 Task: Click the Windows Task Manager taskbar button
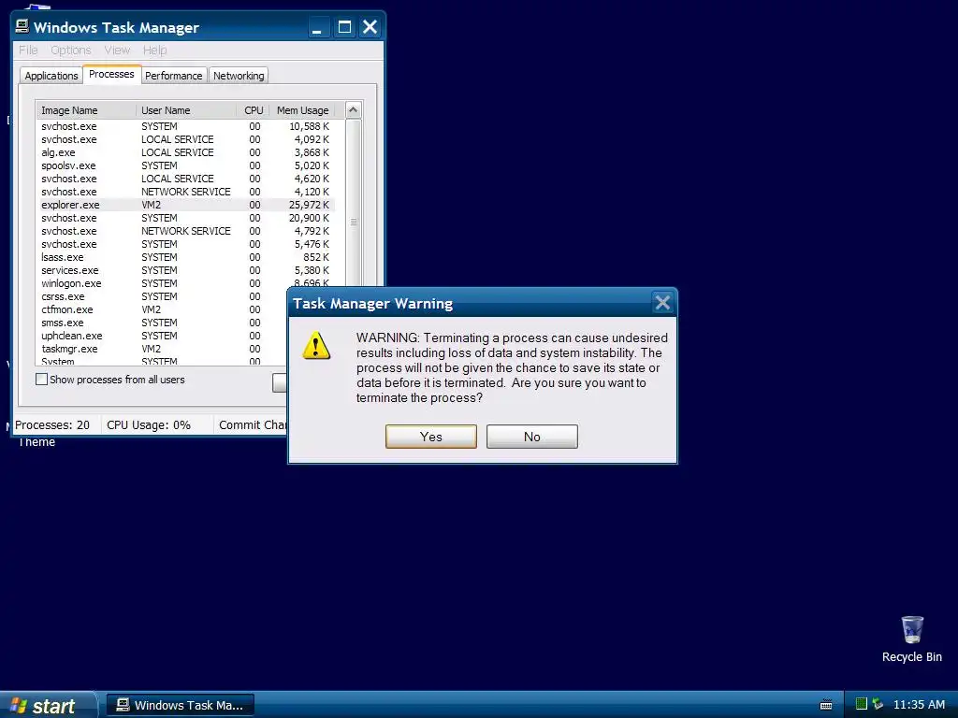[181, 705]
